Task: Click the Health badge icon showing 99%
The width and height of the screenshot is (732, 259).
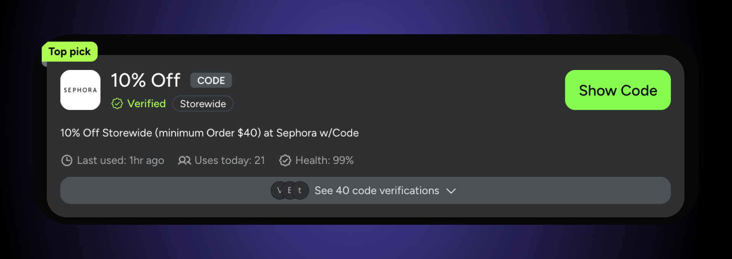Action: (x=285, y=160)
